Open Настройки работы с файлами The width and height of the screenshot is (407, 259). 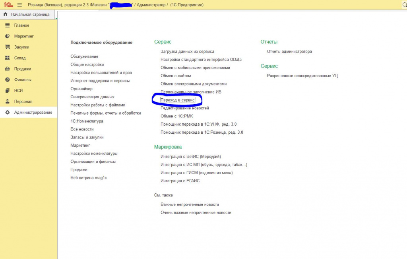[98, 105]
